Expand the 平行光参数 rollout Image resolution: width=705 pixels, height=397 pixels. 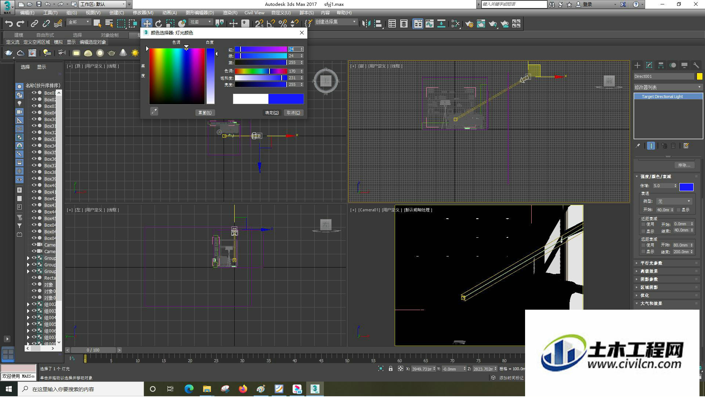pyautogui.click(x=667, y=263)
